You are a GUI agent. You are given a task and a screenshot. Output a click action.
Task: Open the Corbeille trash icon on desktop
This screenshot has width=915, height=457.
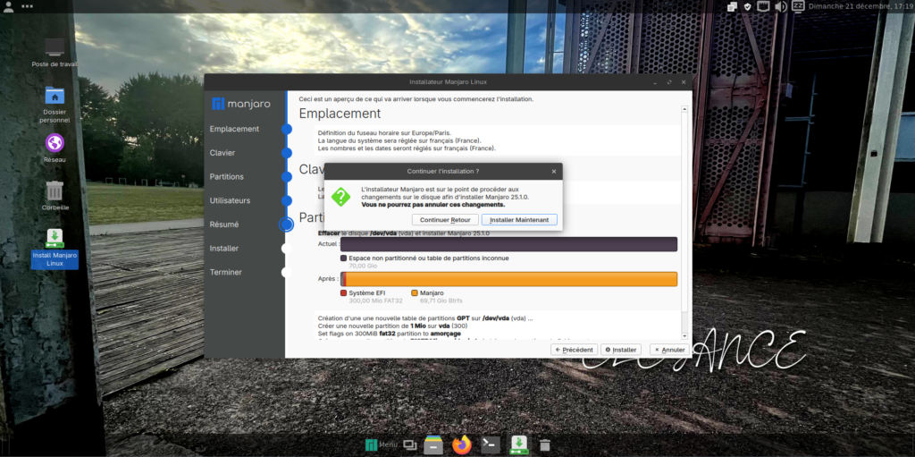(55, 190)
